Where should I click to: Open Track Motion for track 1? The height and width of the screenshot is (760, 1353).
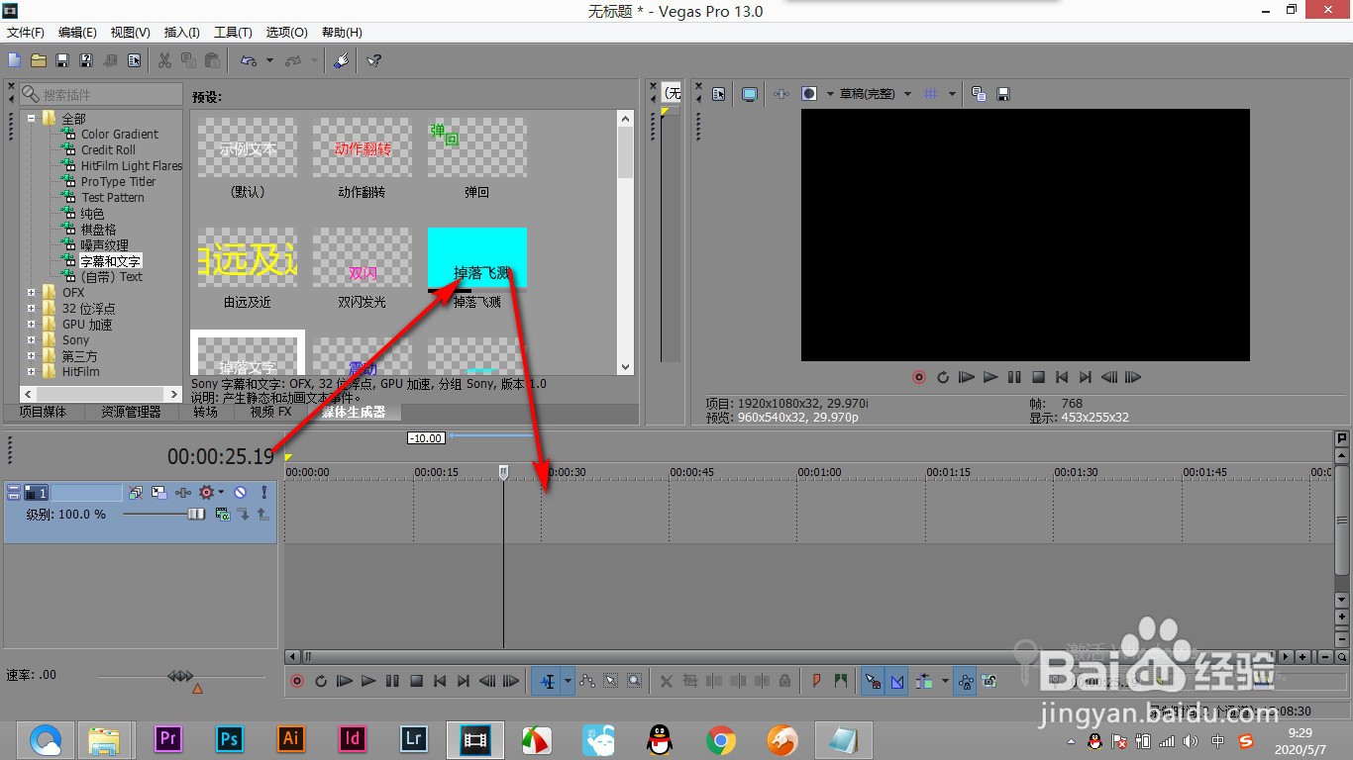pyautogui.click(x=158, y=492)
